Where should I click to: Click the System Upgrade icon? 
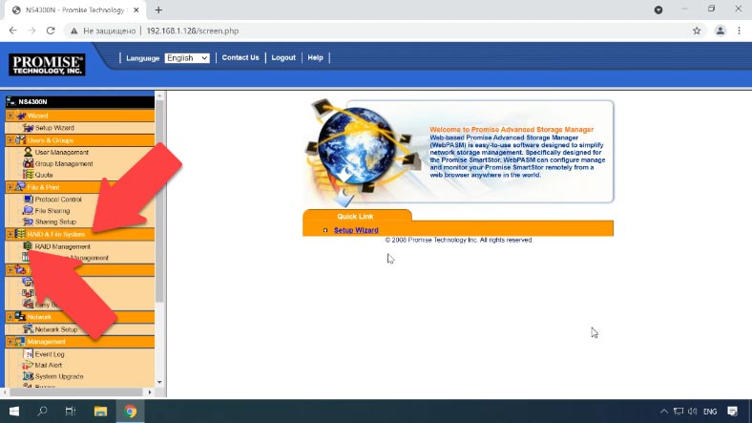28,376
